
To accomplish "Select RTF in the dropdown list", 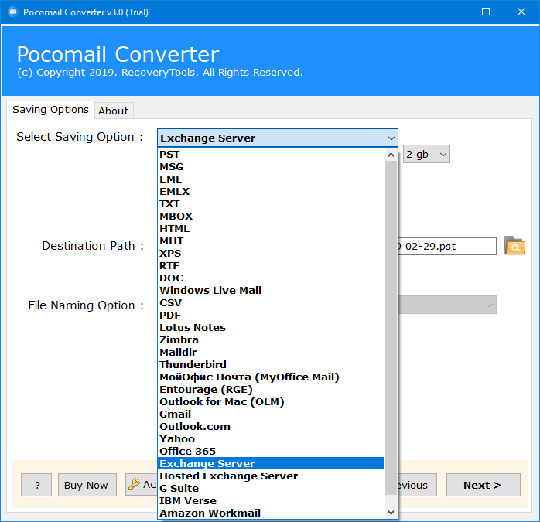I will [x=272, y=266].
